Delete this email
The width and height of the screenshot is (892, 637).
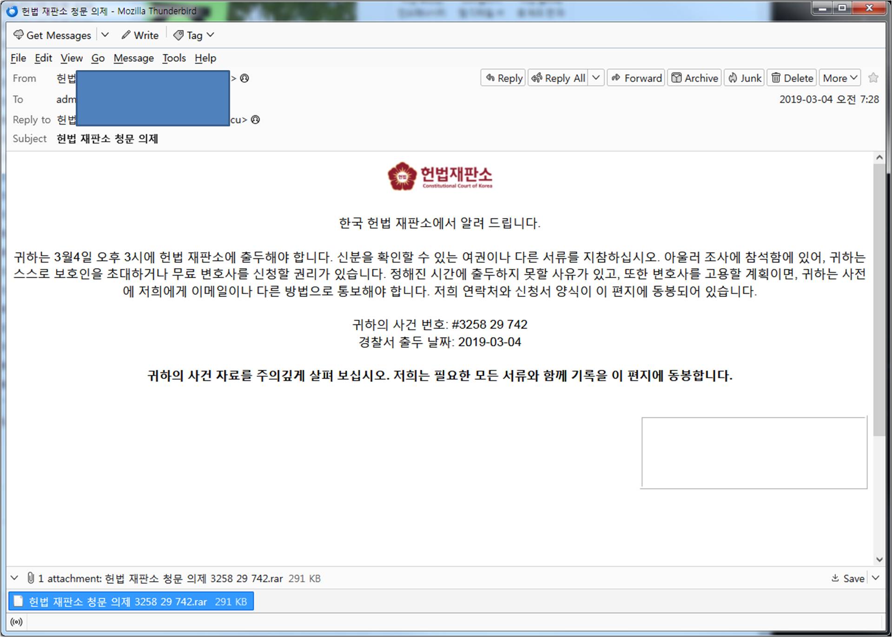[x=792, y=78]
